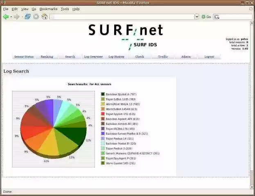Click the Backdoor.Aimbot.AK brown swatch
This screenshot has width=255, height=196.
[x=103, y=124]
